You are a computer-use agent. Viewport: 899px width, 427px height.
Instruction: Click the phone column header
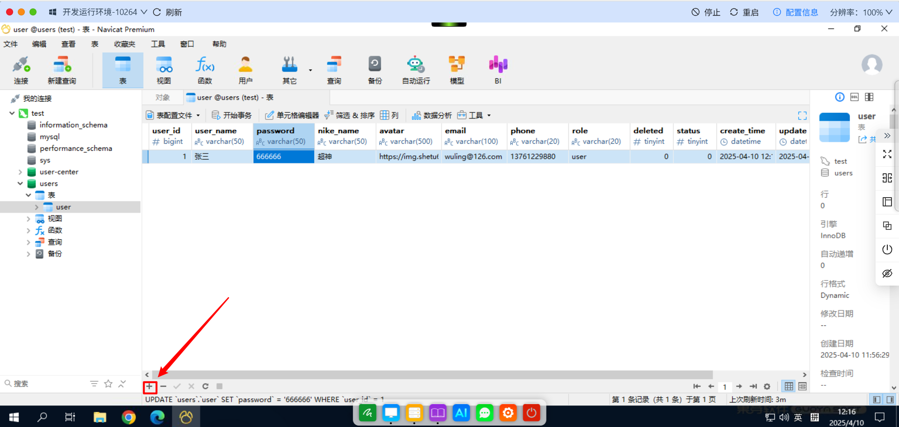537,136
